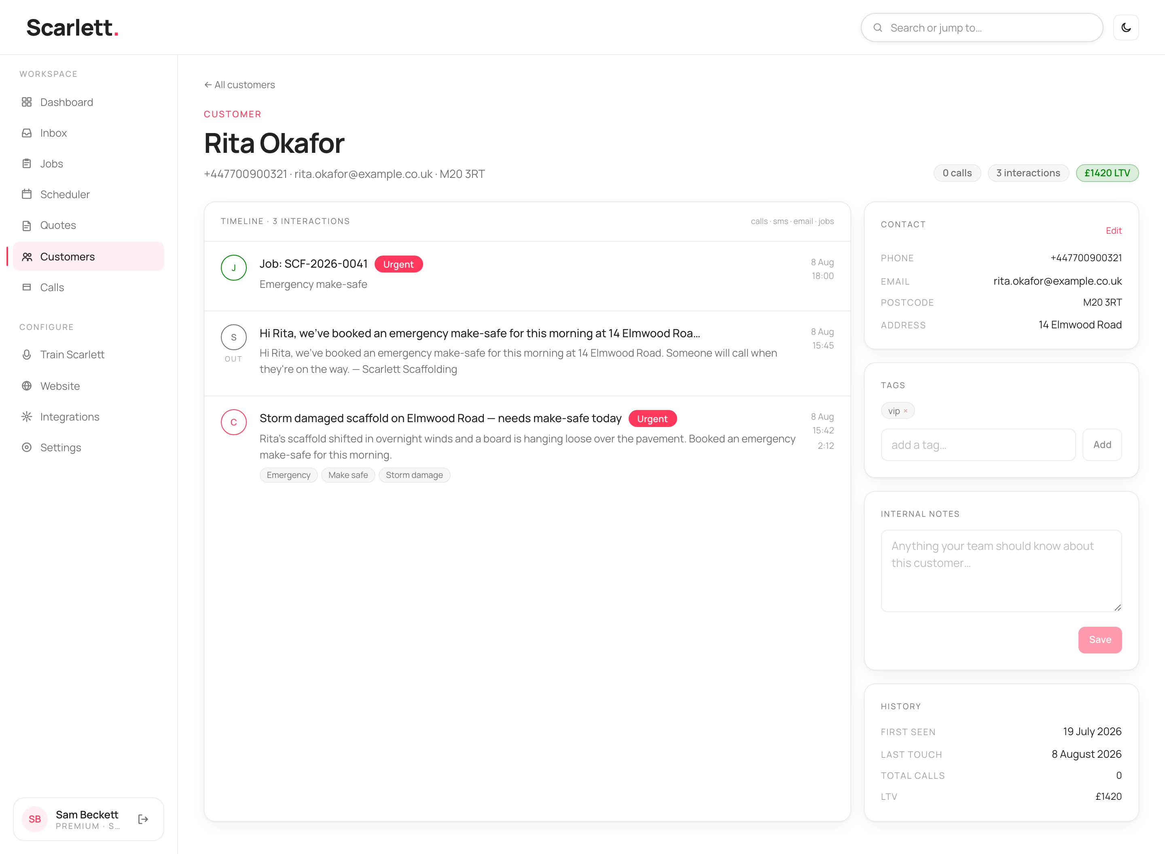Click the Jobs clipboard icon
This screenshot has height=854, width=1165.
[27, 163]
